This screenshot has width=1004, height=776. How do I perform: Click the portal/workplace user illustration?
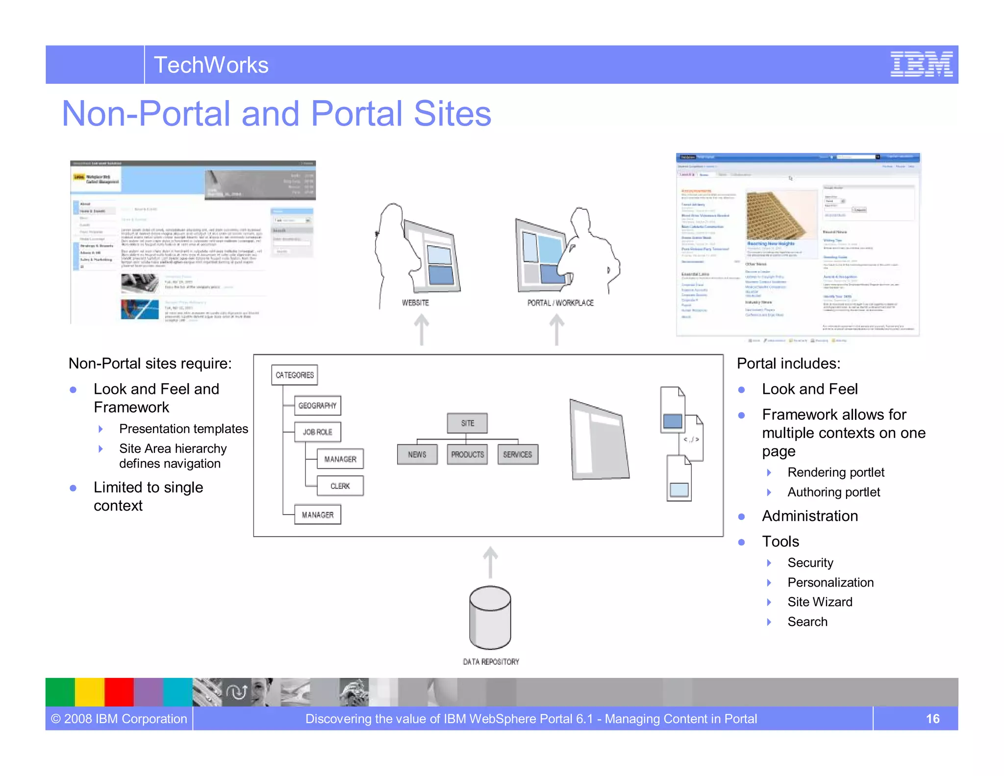pyautogui.click(x=567, y=251)
